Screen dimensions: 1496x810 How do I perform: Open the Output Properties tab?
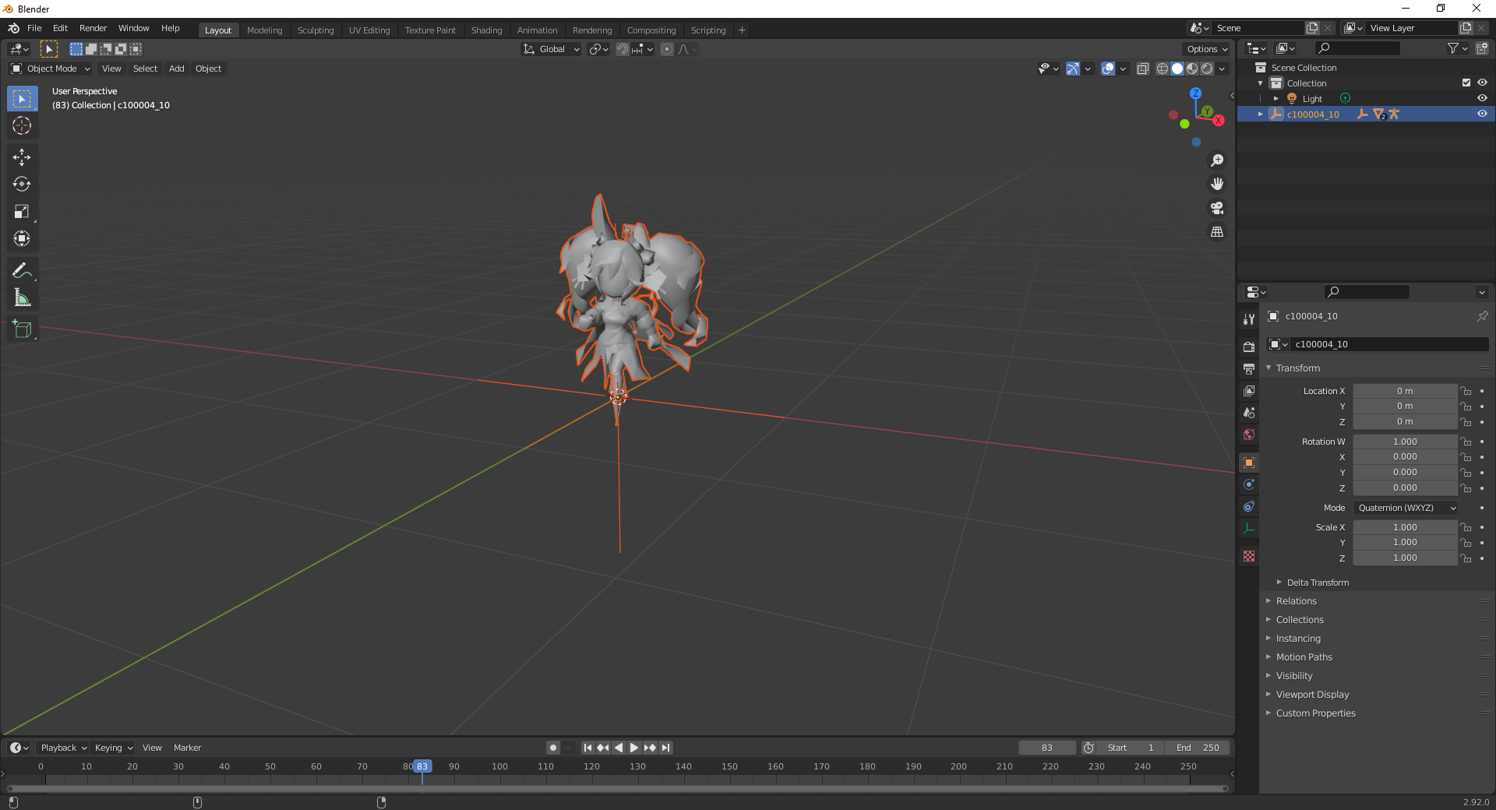[1248, 369]
